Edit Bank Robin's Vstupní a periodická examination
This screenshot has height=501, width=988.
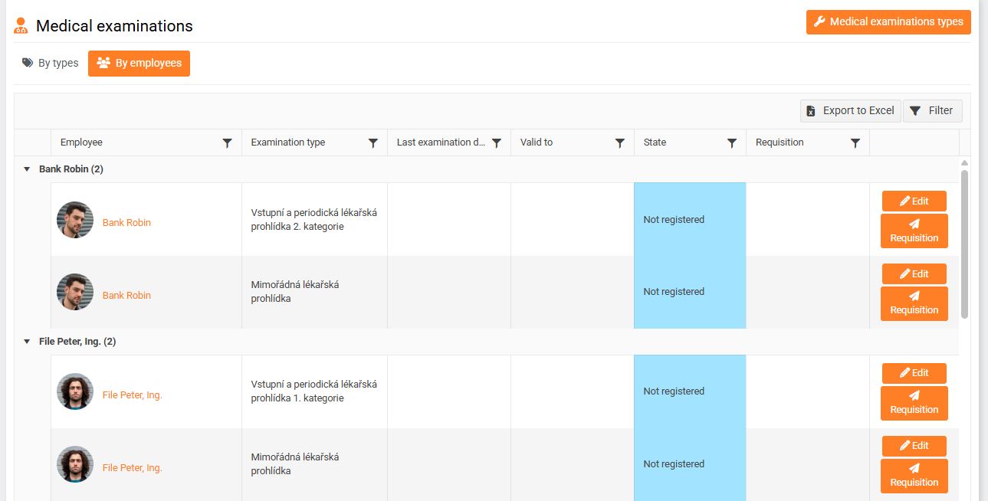(x=914, y=201)
